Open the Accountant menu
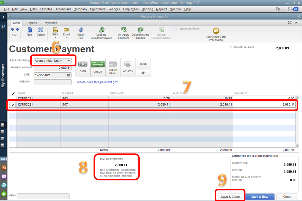This screenshot has height=201, width=302. pyautogui.click(x=63, y=9)
